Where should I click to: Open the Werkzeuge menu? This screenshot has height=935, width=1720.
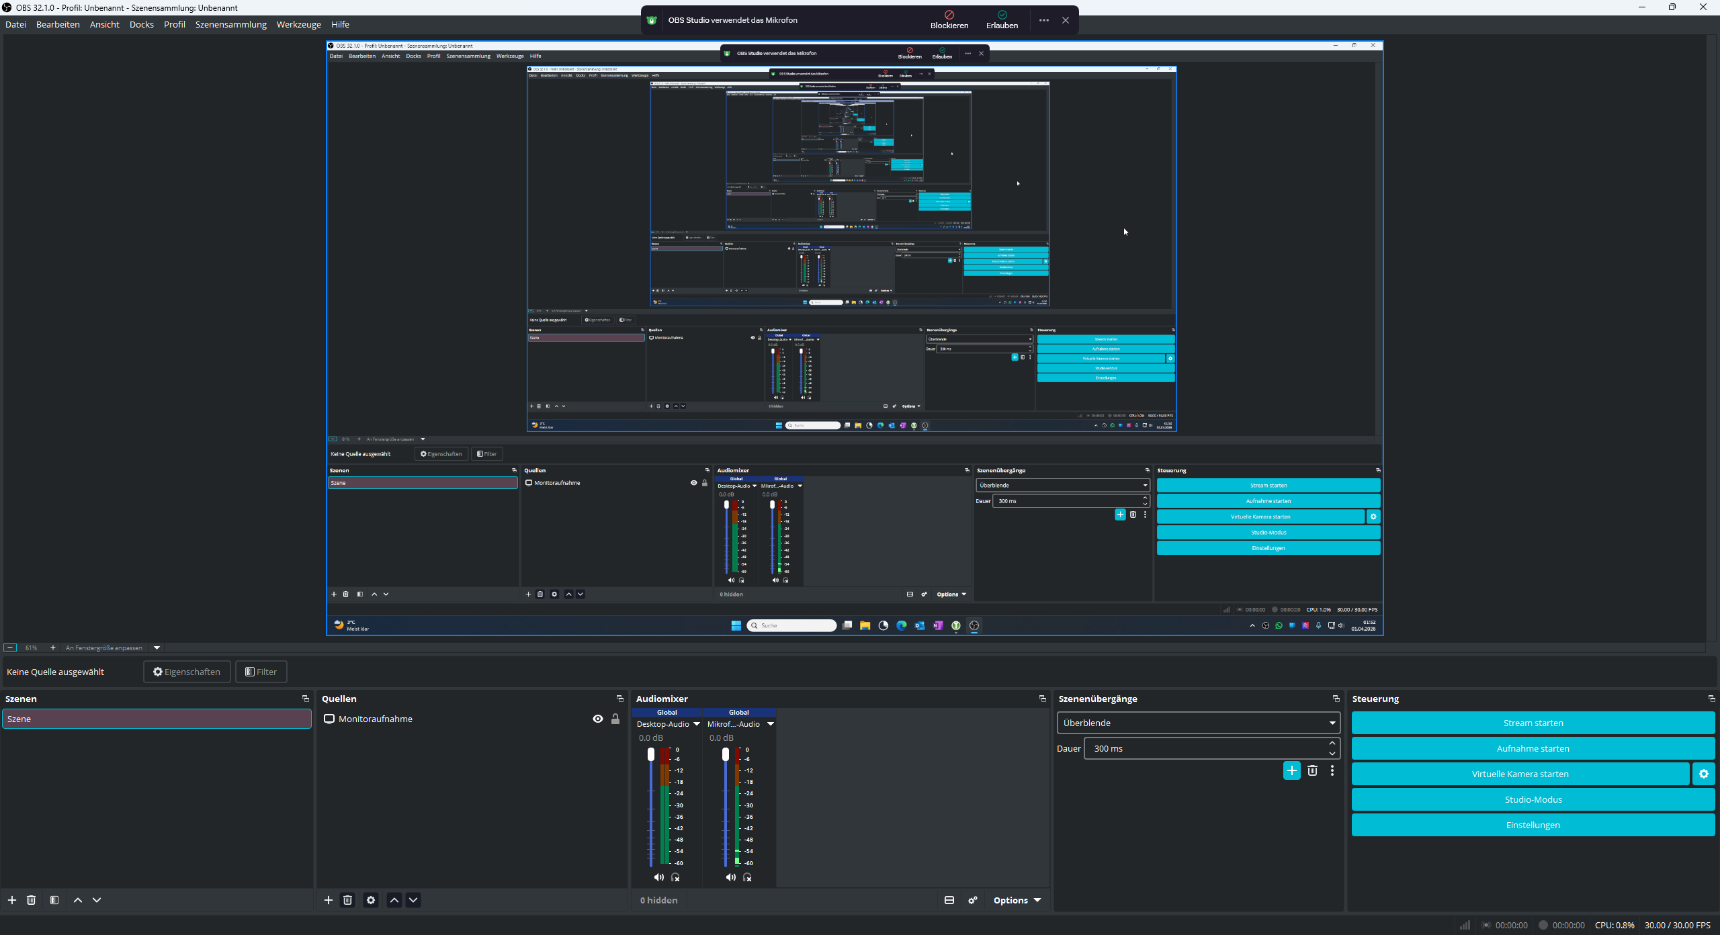(299, 24)
